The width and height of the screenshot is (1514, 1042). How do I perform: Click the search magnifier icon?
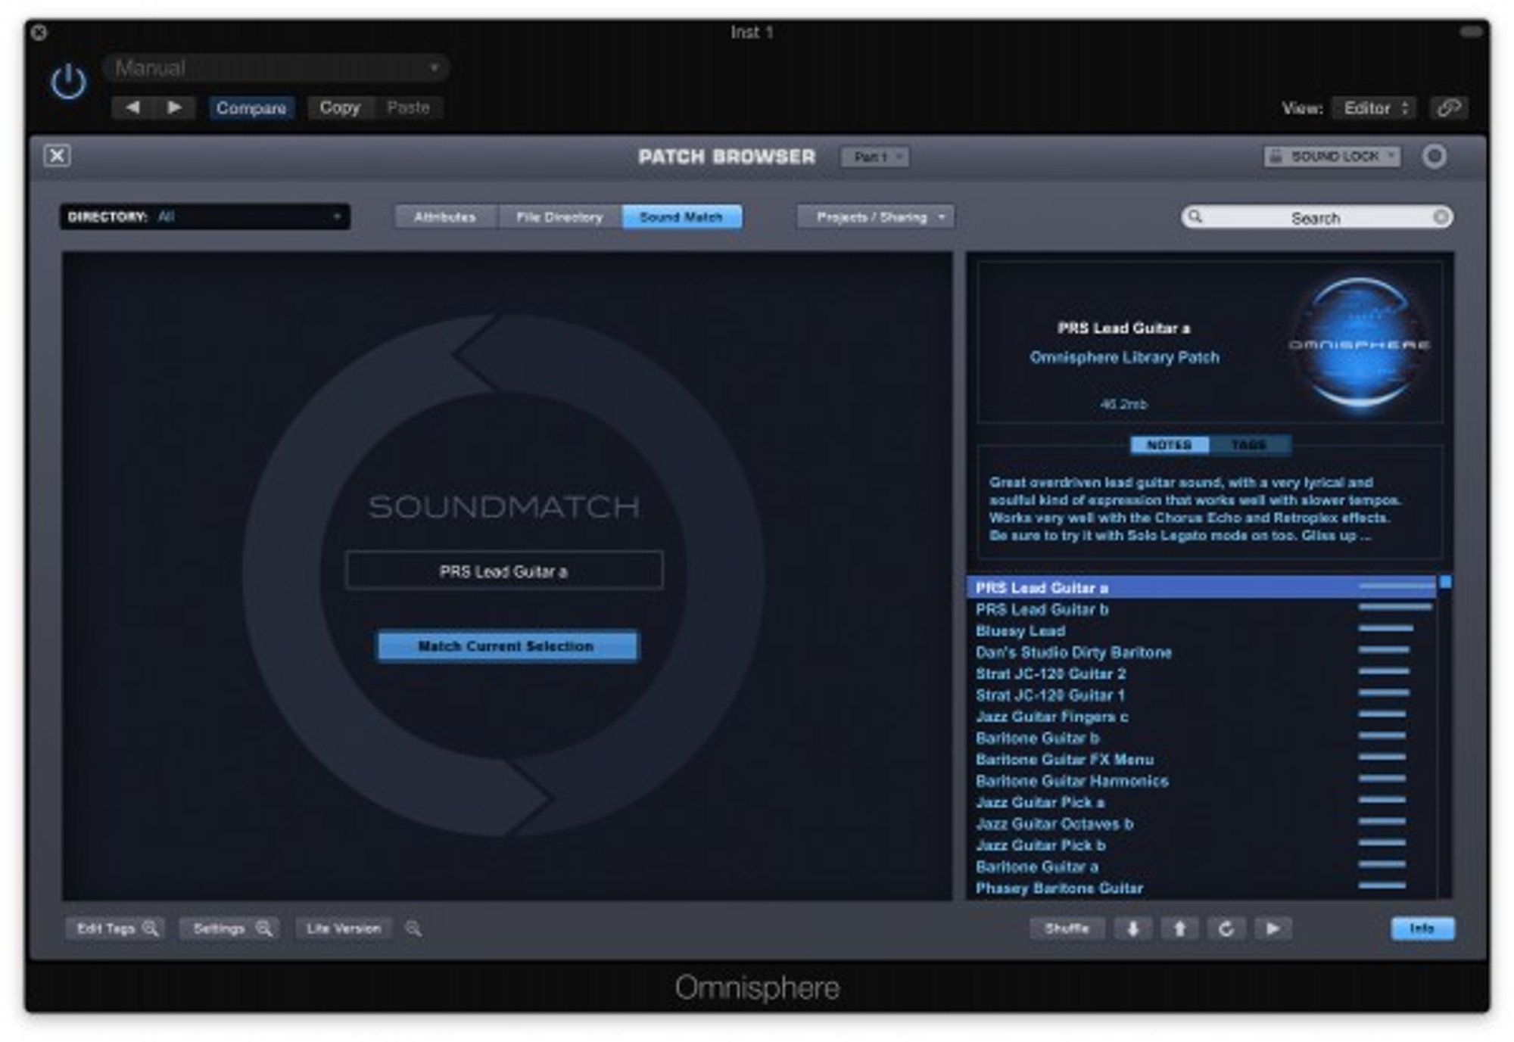point(1195,217)
